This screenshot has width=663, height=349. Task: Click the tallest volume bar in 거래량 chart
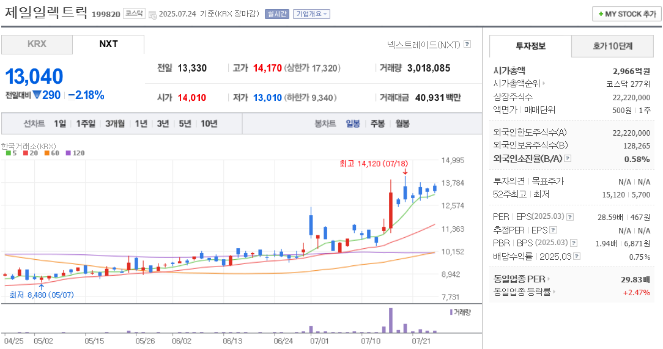[391, 320]
